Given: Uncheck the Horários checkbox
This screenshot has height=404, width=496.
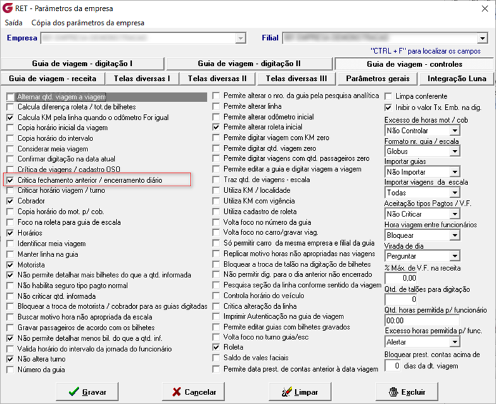Looking at the screenshot, I should 10,233.
